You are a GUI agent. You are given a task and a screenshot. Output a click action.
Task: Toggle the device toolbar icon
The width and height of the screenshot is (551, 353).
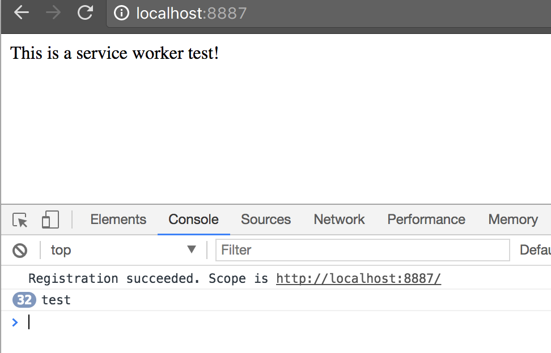coord(50,219)
